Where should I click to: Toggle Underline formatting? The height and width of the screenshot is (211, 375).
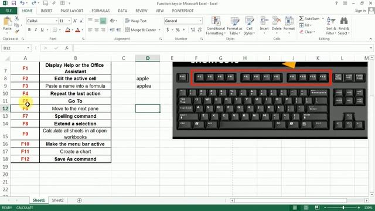(42, 30)
